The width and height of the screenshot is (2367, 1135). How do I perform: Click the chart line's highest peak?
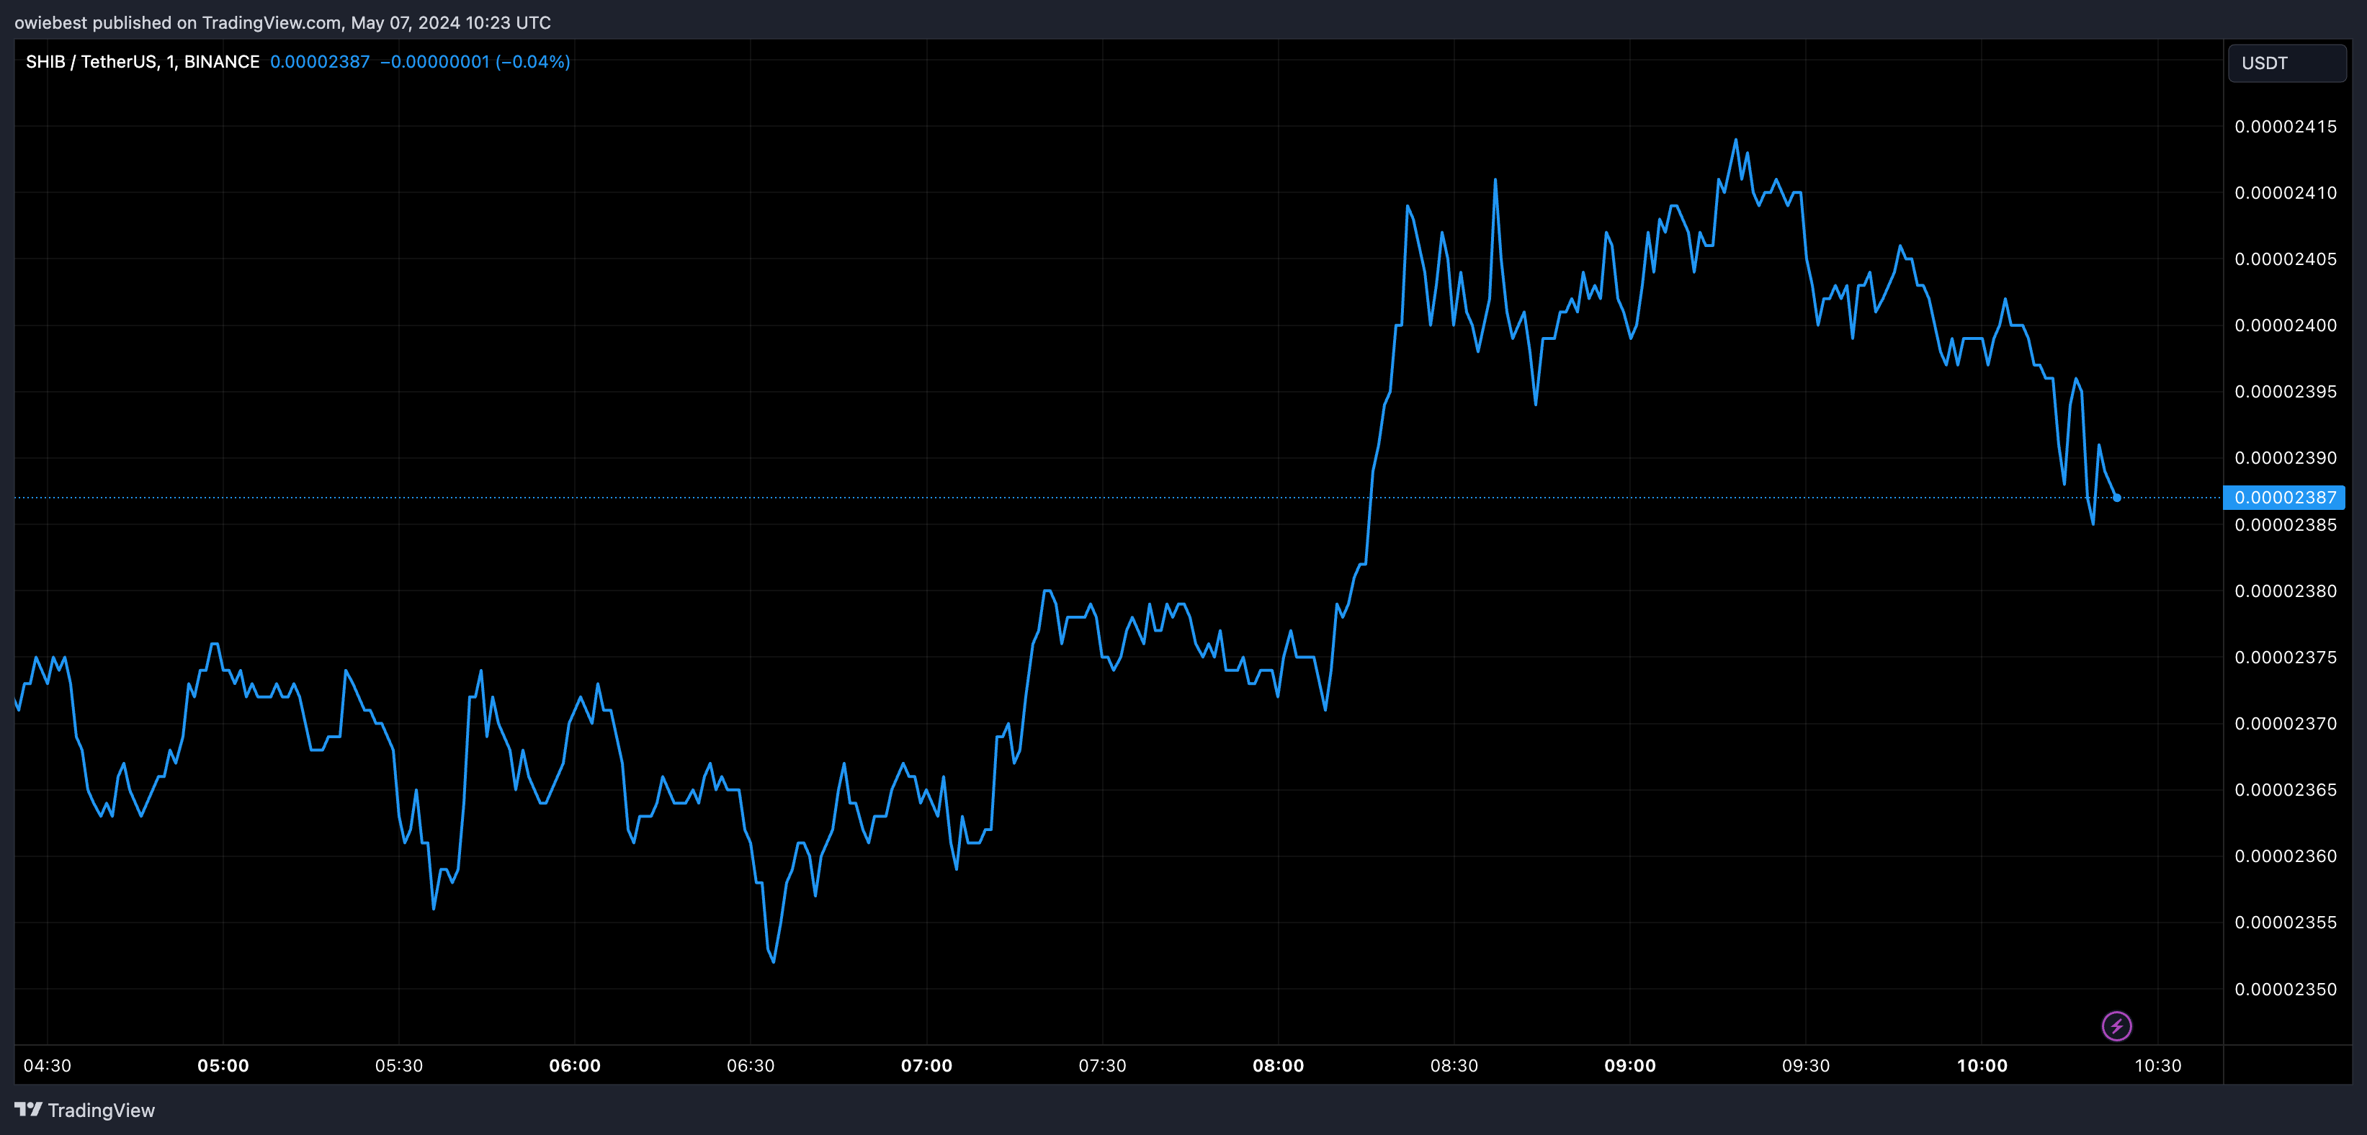(1735, 140)
